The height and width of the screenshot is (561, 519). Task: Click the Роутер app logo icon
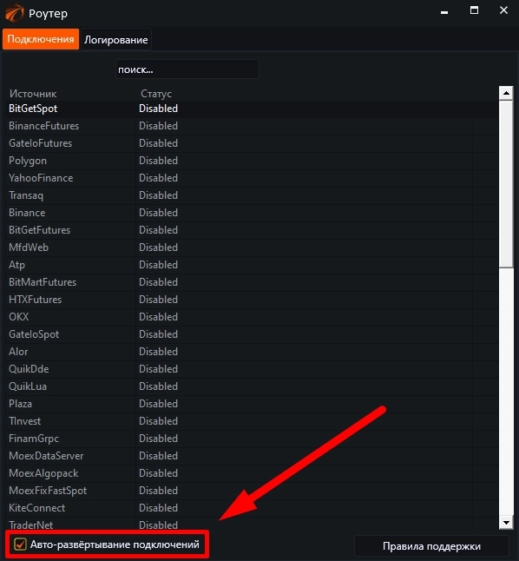(14, 13)
